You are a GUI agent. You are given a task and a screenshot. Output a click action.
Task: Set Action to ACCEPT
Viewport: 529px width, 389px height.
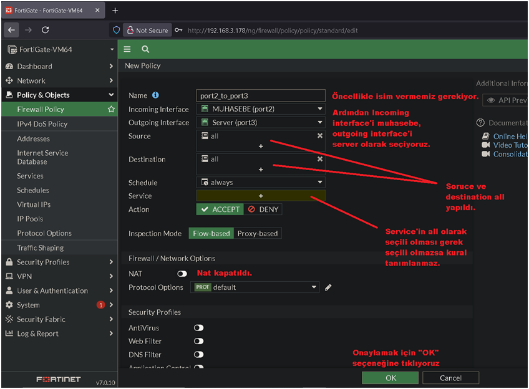(x=220, y=209)
